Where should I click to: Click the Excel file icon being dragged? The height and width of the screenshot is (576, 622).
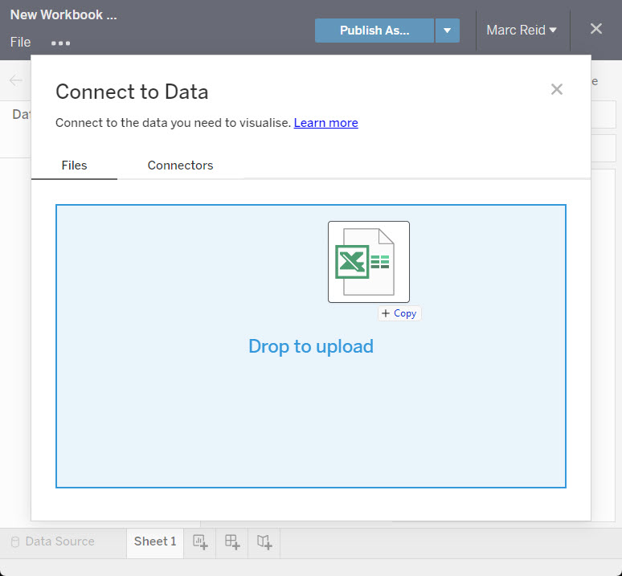point(368,262)
